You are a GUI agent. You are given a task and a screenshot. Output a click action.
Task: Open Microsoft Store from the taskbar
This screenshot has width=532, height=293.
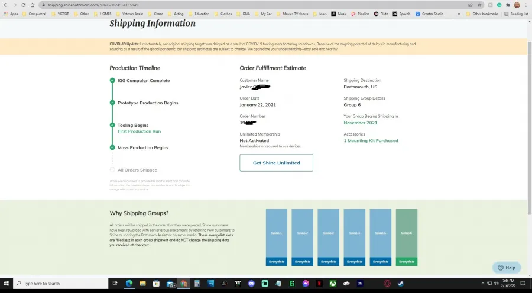coord(156,284)
